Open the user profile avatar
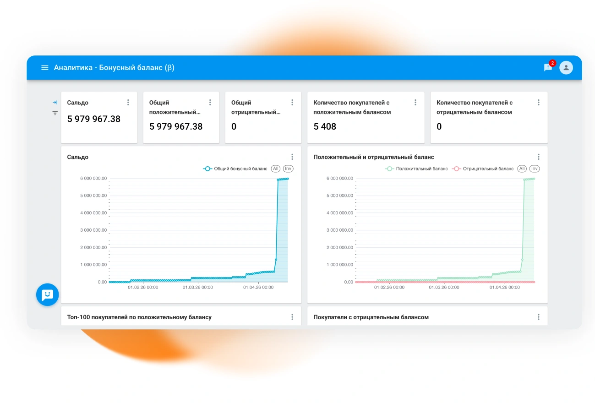 point(566,68)
